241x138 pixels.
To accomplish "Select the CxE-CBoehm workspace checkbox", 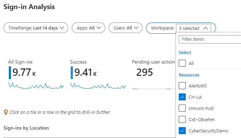I will [182, 119].
